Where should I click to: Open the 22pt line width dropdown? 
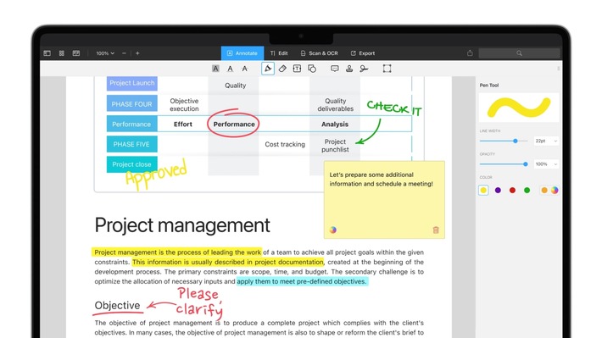click(546, 141)
